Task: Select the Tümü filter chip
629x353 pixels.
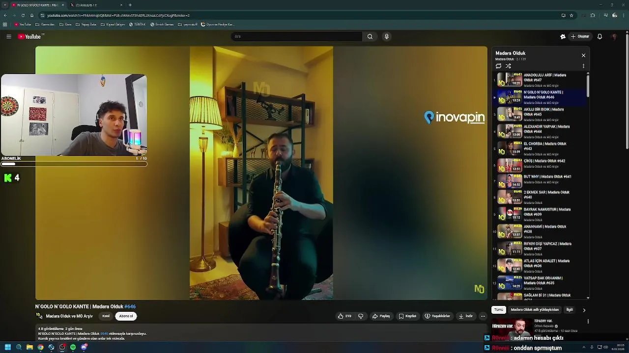Action: tap(499, 310)
